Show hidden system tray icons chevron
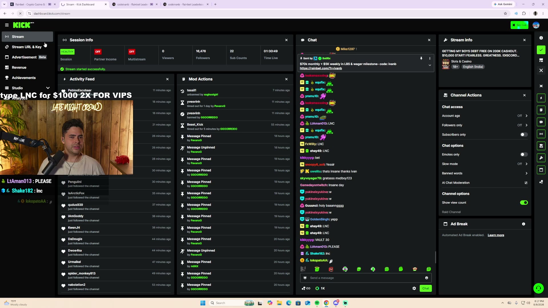The width and height of the screenshot is (548, 308). coord(503,303)
